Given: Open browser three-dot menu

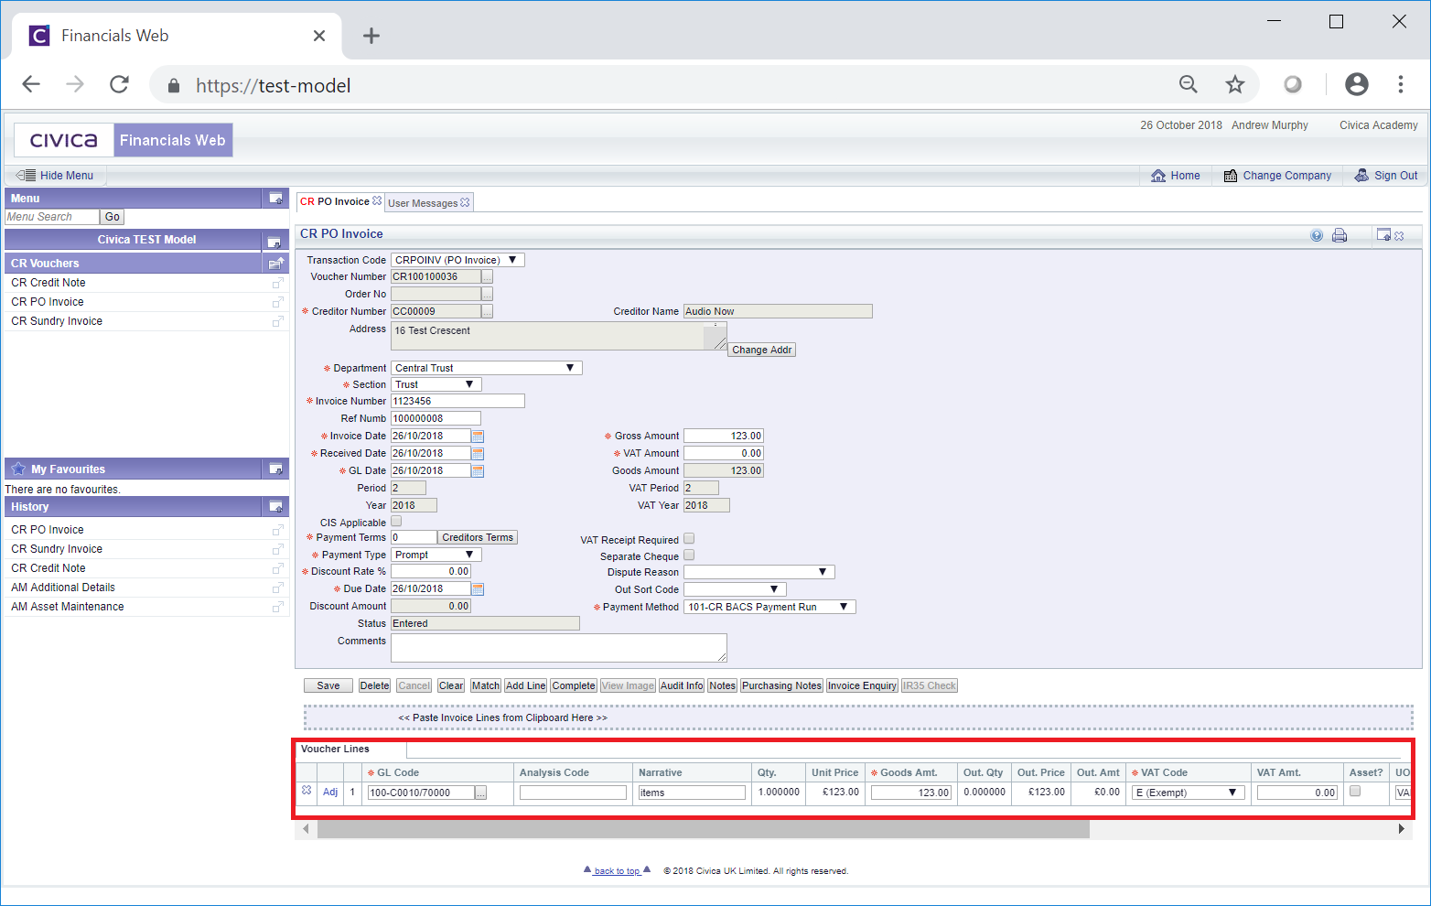Looking at the screenshot, I should coord(1401,85).
